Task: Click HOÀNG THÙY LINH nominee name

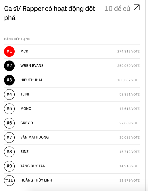Action: 36,180
